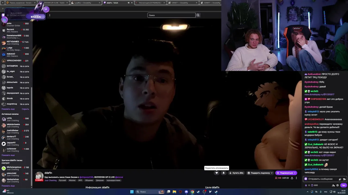Open File Explorer from the taskbar

[x=174, y=192]
